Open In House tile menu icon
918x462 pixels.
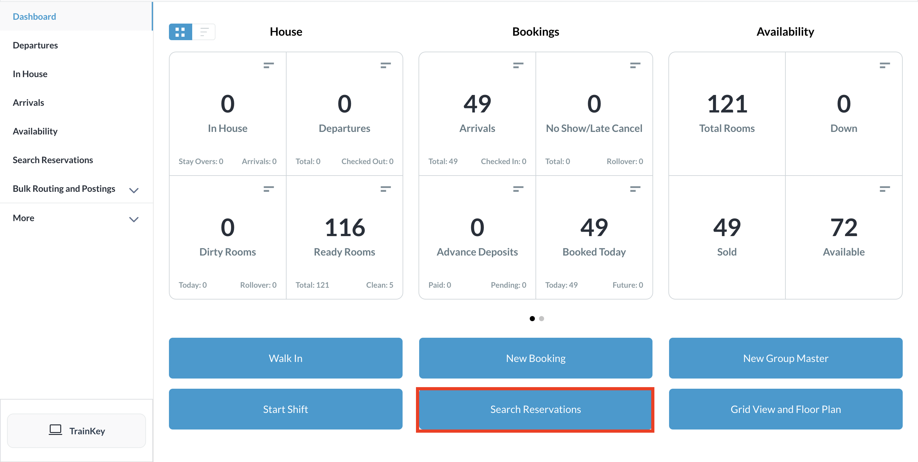point(268,65)
